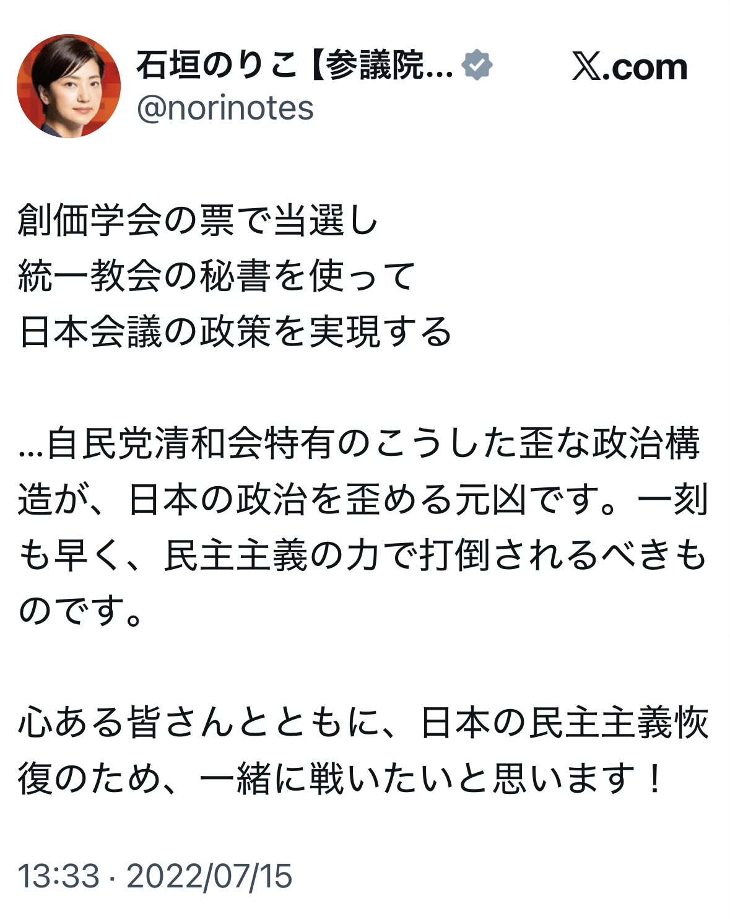This screenshot has width=730, height=919.
Task: Click the 13:33 timestamp
Action: [x=58, y=876]
